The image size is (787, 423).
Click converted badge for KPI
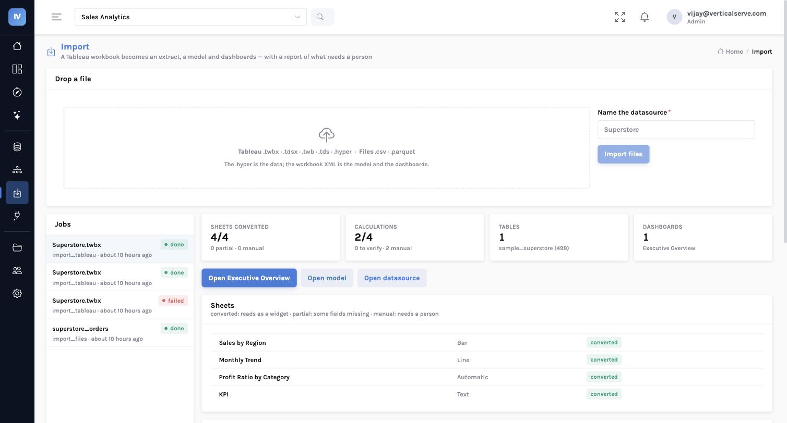point(604,394)
